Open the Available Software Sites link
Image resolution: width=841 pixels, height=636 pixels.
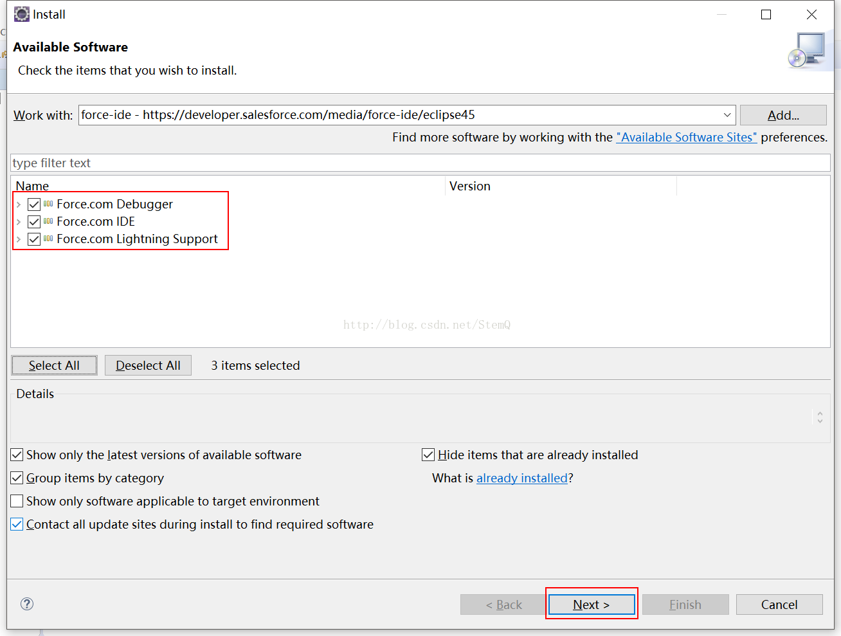coord(686,137)
